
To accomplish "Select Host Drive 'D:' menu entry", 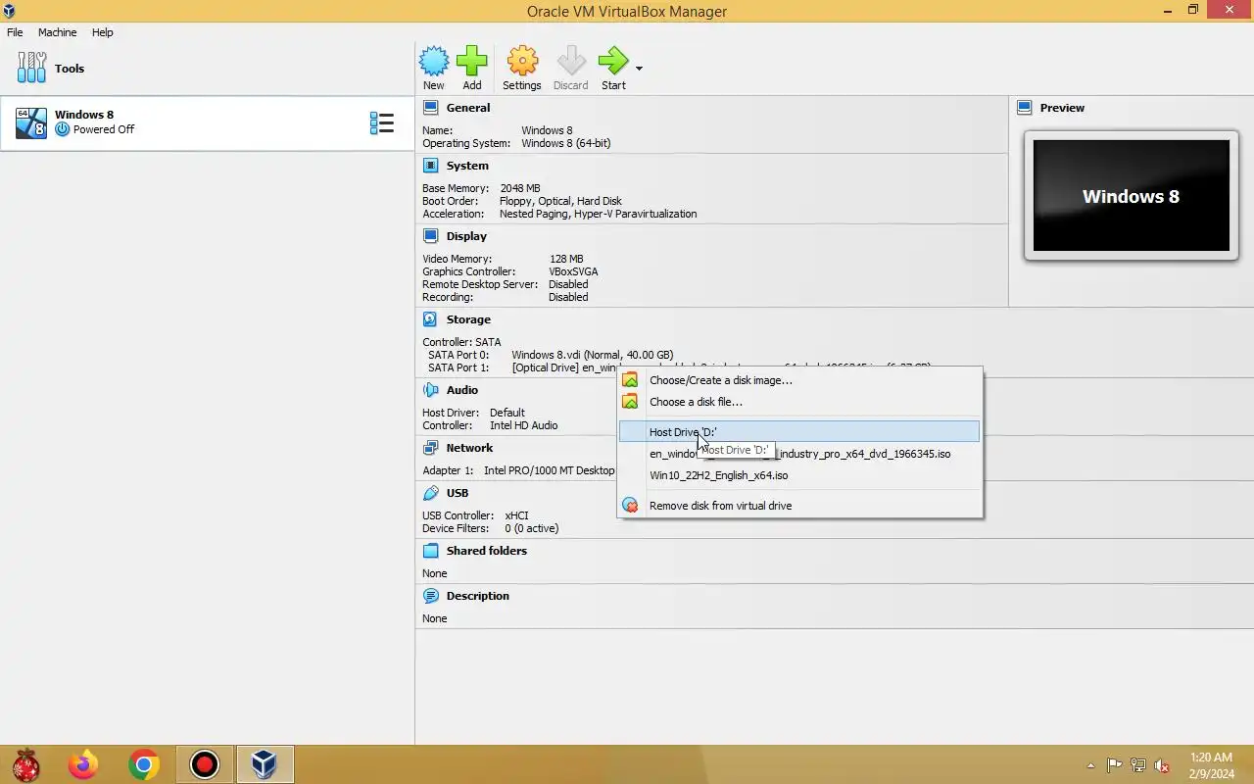I will click(799, 432).
